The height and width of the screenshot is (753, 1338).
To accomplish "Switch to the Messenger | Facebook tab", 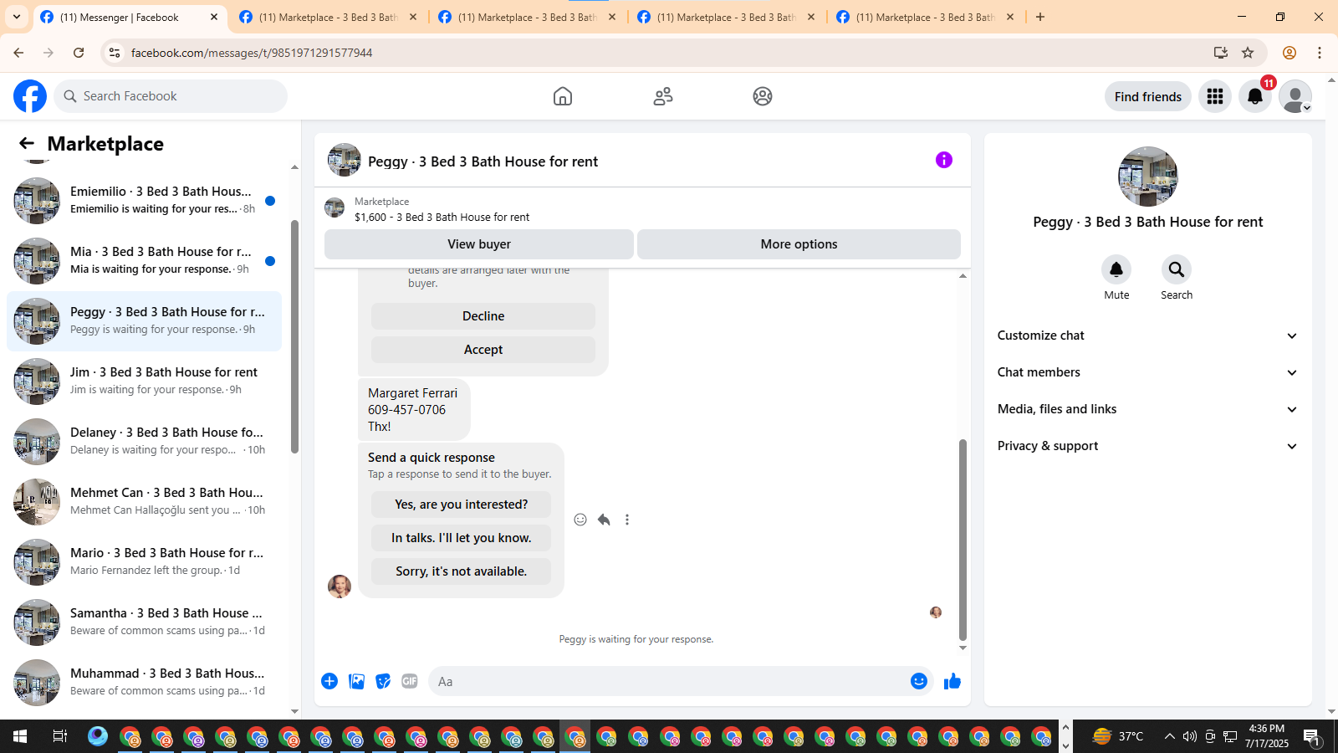I will point(130,17).
